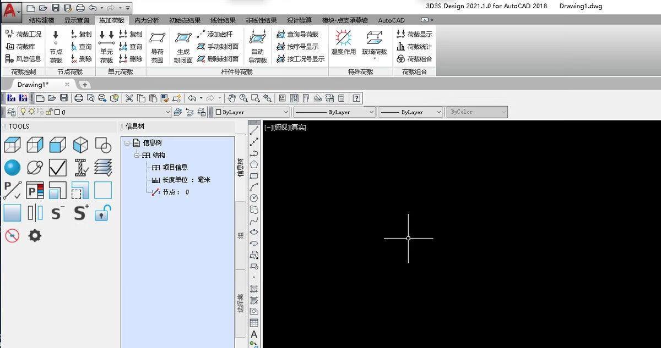Click the 节点荷载 (node load) ribbon icon
The width and height of the screenshot is (661, 348).
56,47
